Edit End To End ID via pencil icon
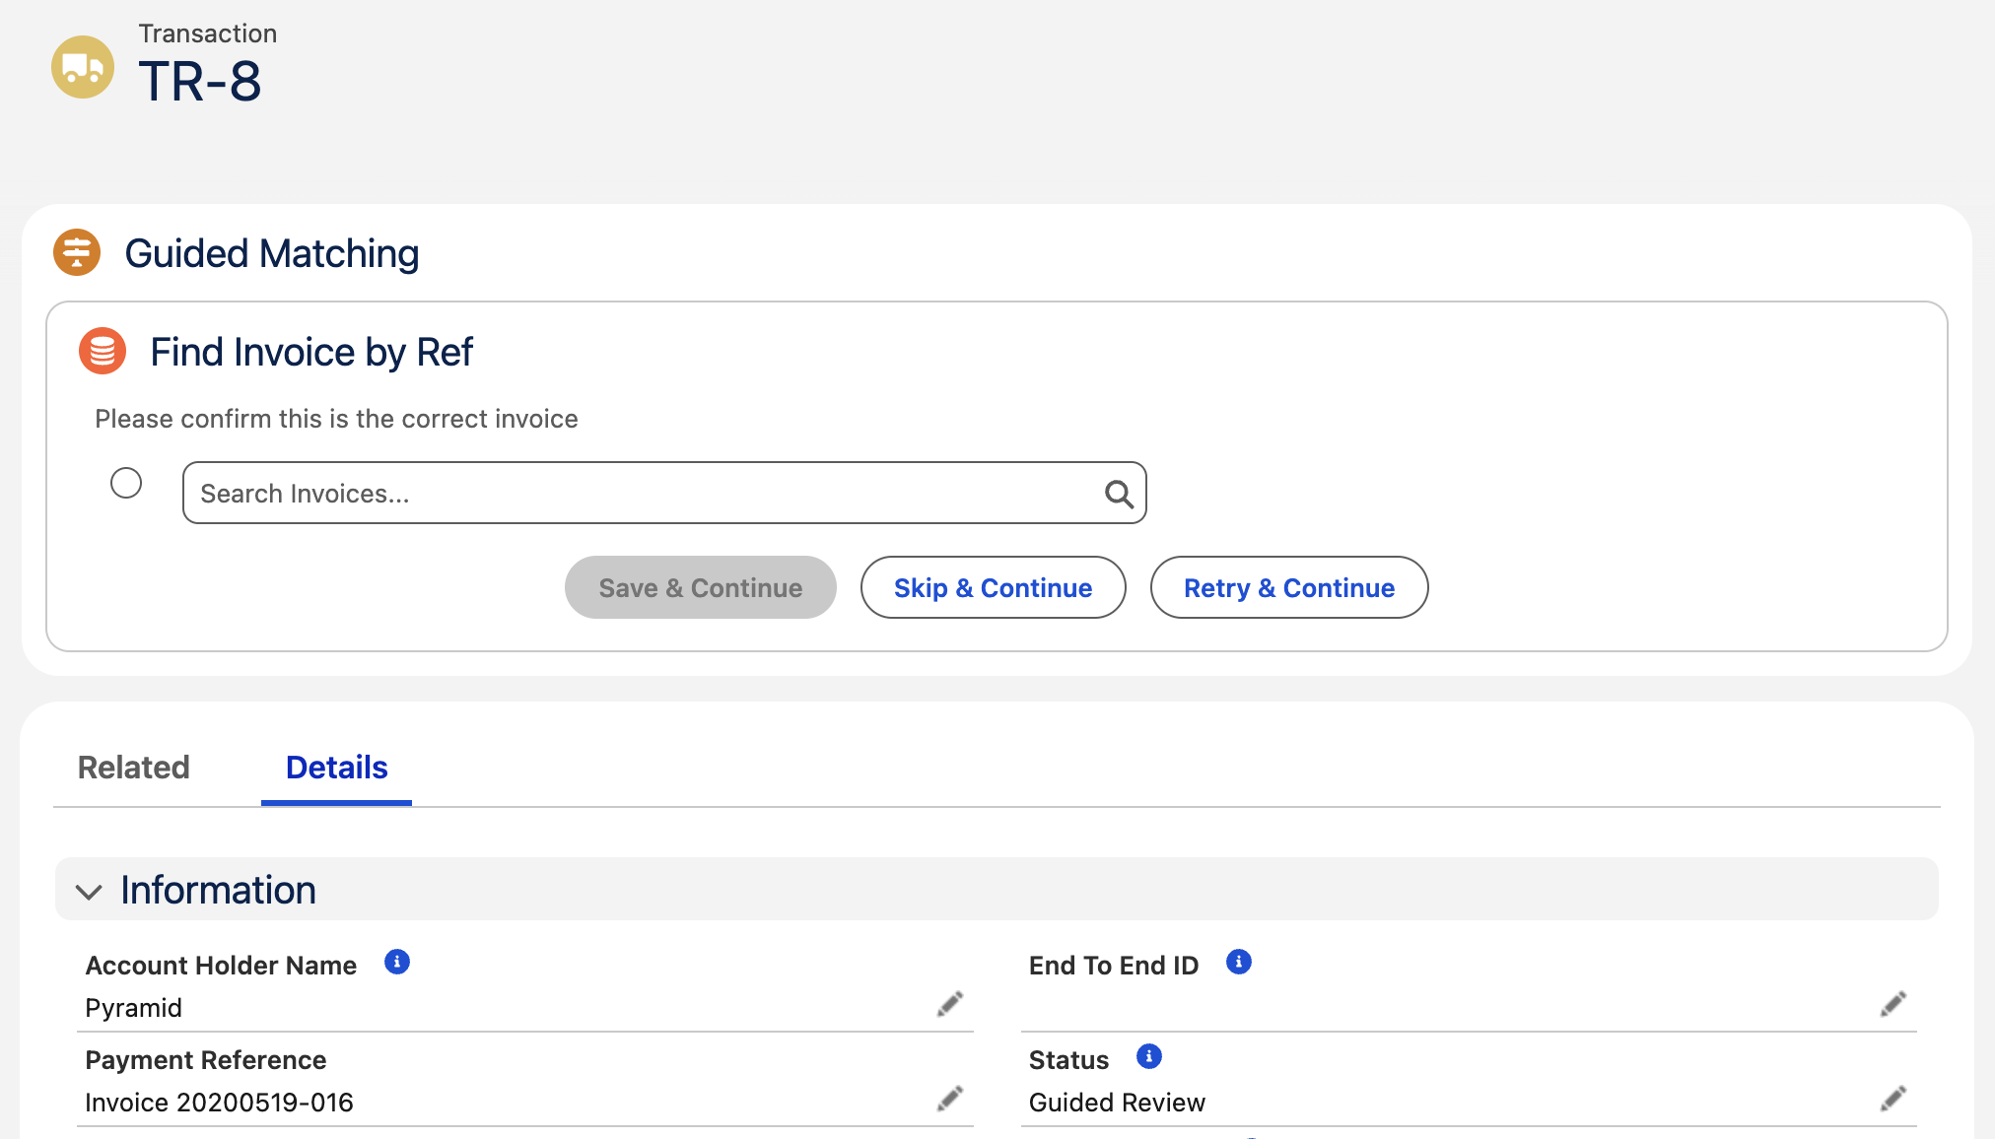Screen dimensions: 1995x1139 [1893, 1004]
